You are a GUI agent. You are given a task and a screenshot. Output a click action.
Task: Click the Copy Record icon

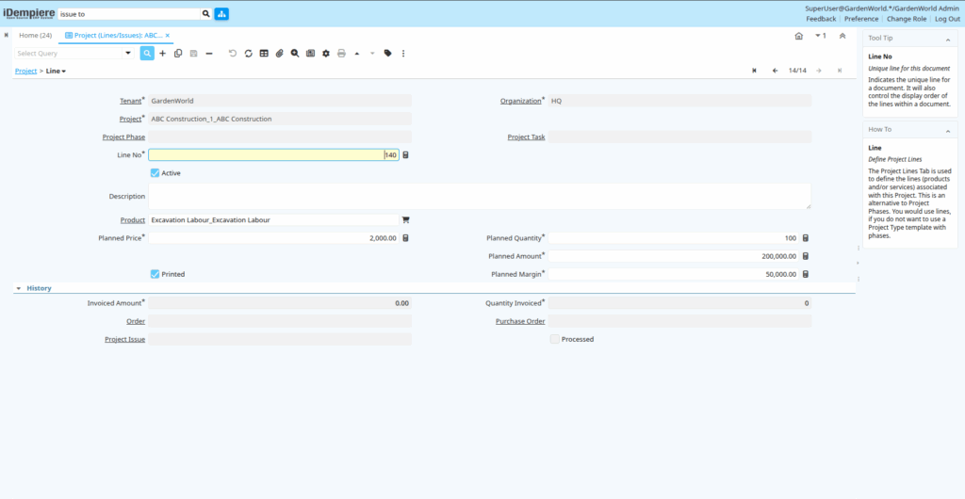coord(178,54)
